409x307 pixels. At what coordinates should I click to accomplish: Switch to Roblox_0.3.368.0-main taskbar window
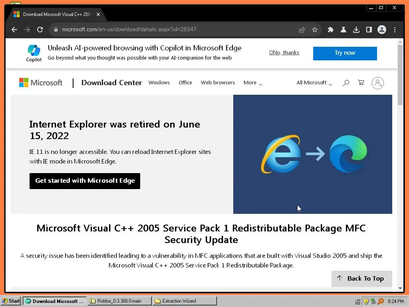tap(119, 301)
